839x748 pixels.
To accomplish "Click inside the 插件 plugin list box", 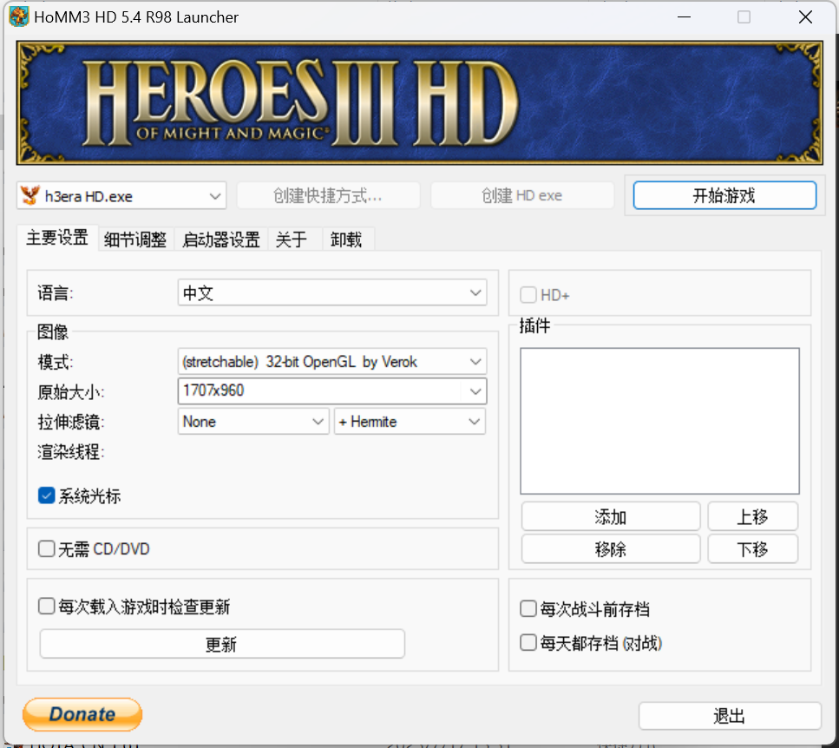I will click(659, 421).
